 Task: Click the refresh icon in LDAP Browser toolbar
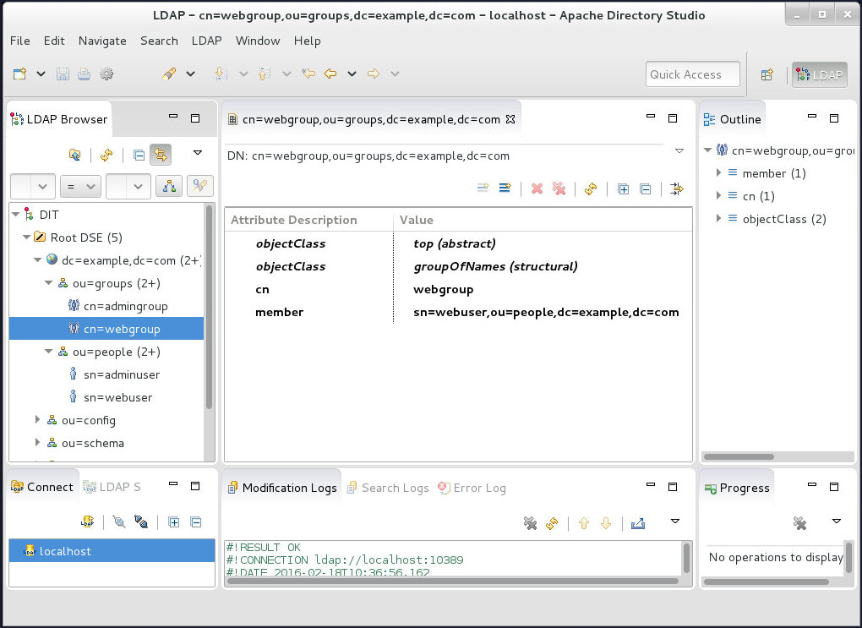(x=106, y=155)
